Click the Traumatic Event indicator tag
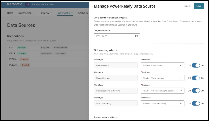Viewport: 209px width, 121px height. 60,48
